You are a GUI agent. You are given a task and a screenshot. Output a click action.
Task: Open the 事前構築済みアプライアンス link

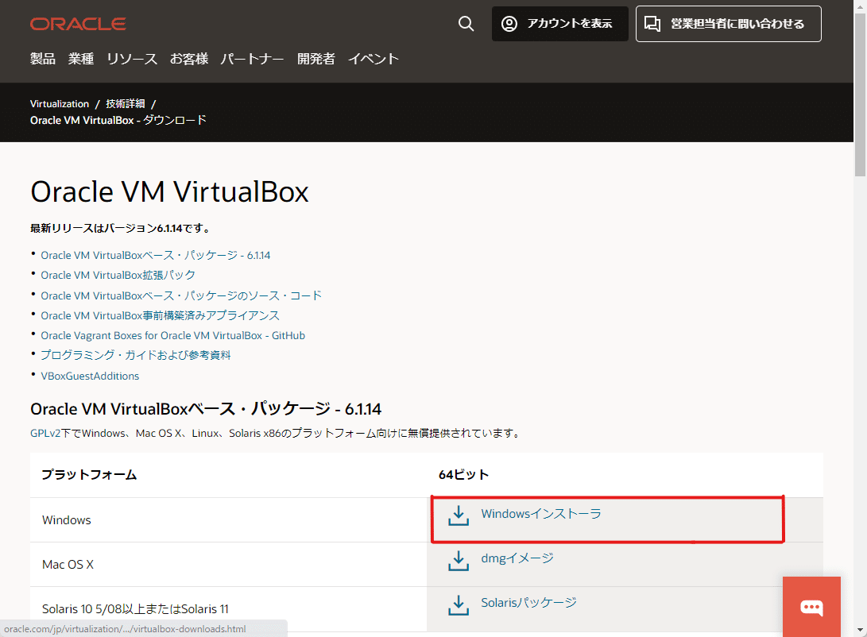(x=160, y=315)
